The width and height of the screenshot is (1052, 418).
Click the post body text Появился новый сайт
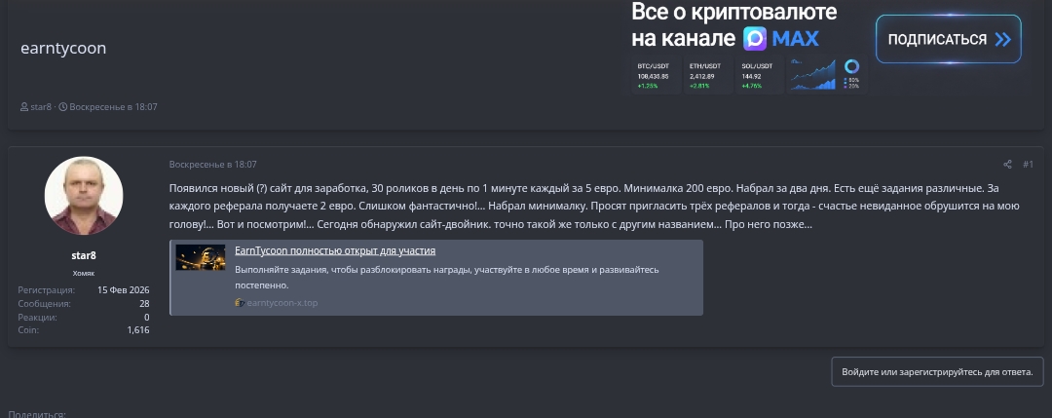[x=594, y=206]
